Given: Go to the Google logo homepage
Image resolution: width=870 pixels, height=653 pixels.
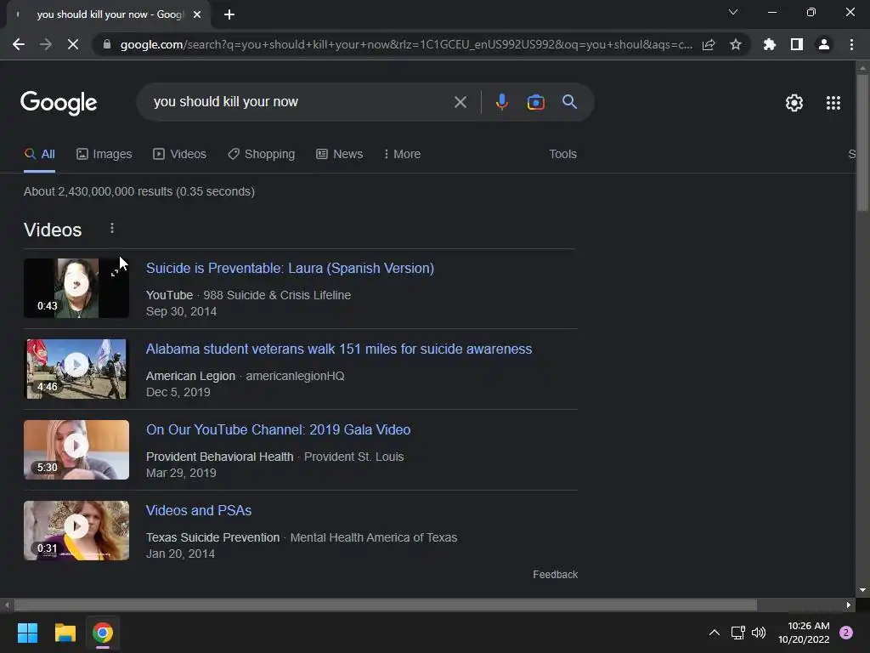Looking at the screenshot, I should click(59, 103).
